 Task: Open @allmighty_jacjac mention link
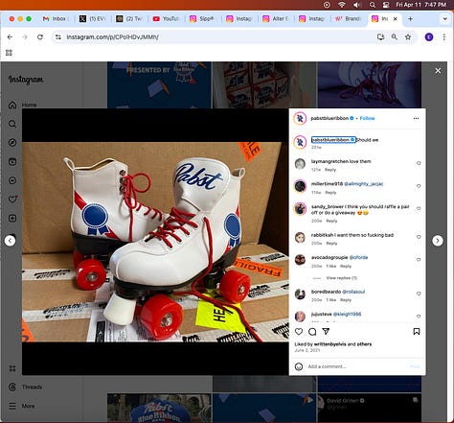pyautogui.click(x=364, y=184)
